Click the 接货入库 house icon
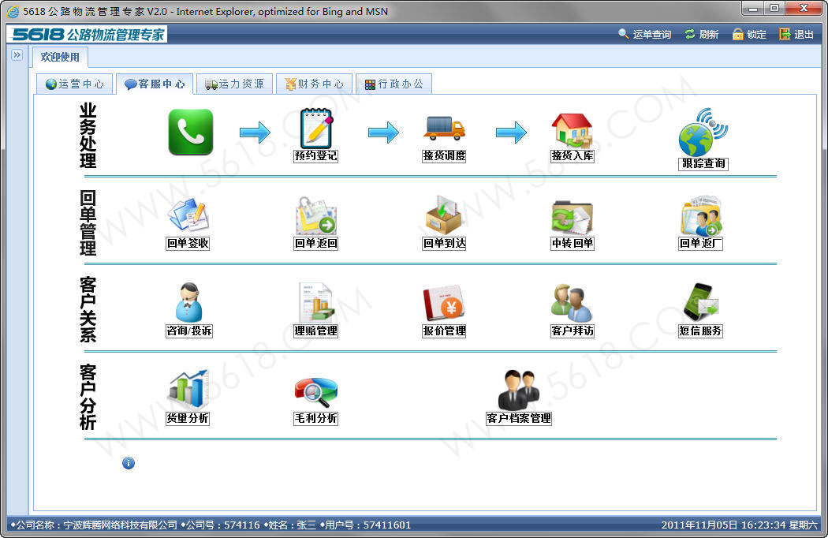 (572, 129)
